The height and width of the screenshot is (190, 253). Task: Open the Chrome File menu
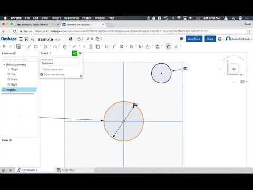(27, 18)
